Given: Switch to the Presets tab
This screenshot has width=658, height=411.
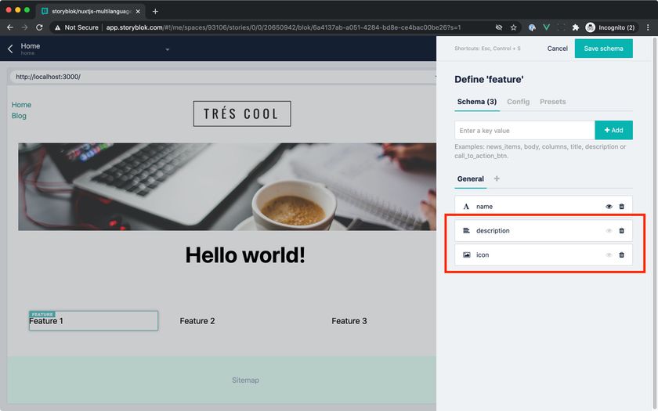Looking at the screenshot, I should (x=552, y=102).
